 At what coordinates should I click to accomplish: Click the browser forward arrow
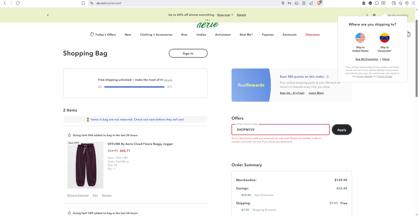click(11, 3)
